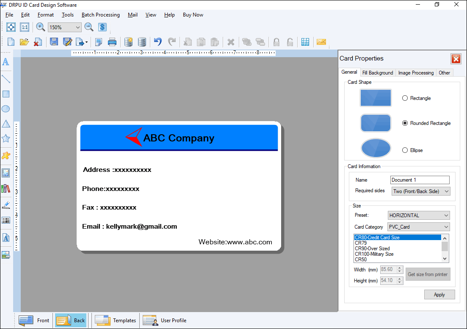Screen dimensions: 467x329
Task: Open the User Profile button
Action: coord(165,321)
